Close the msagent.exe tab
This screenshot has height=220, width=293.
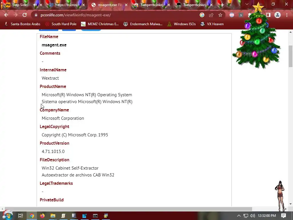click(126, 5)
